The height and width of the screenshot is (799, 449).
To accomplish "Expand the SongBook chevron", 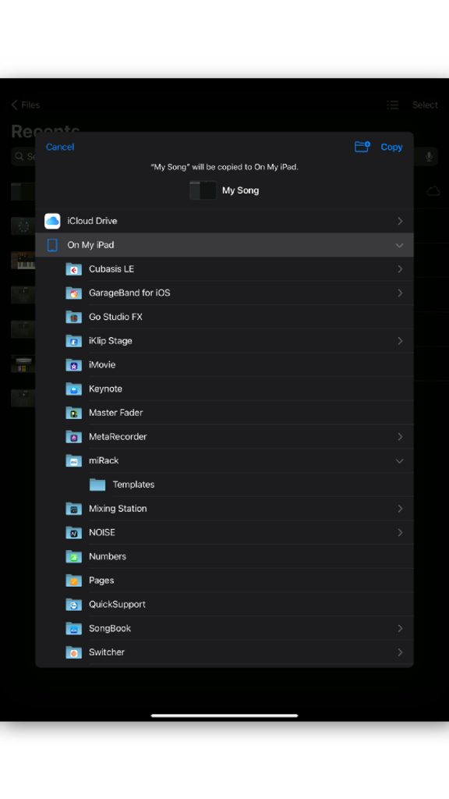I will [400, 628].
